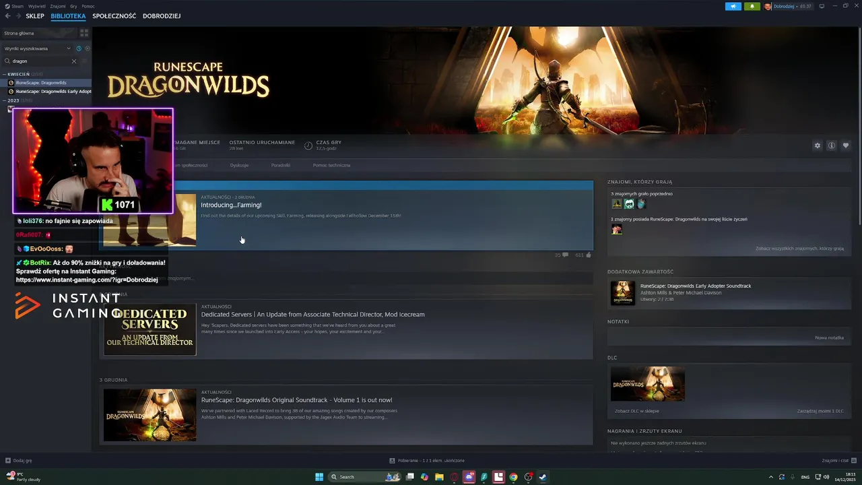Open announcements megaphone button
862x485 pixels.
[733, 6]
